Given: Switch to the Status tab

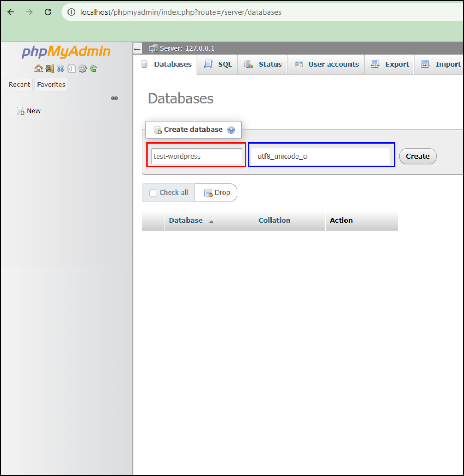Looking at the screenshot, I should 263,64.
